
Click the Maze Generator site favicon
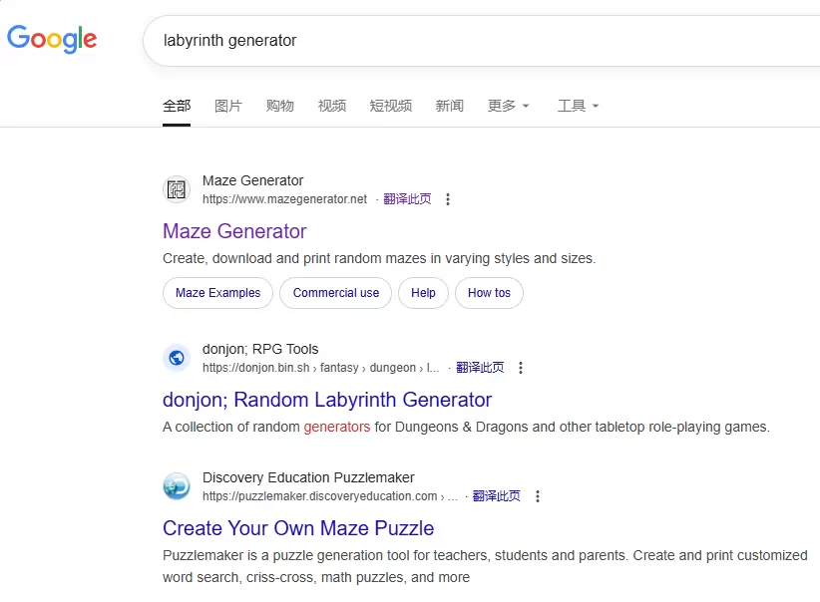[x=177, y=188]
